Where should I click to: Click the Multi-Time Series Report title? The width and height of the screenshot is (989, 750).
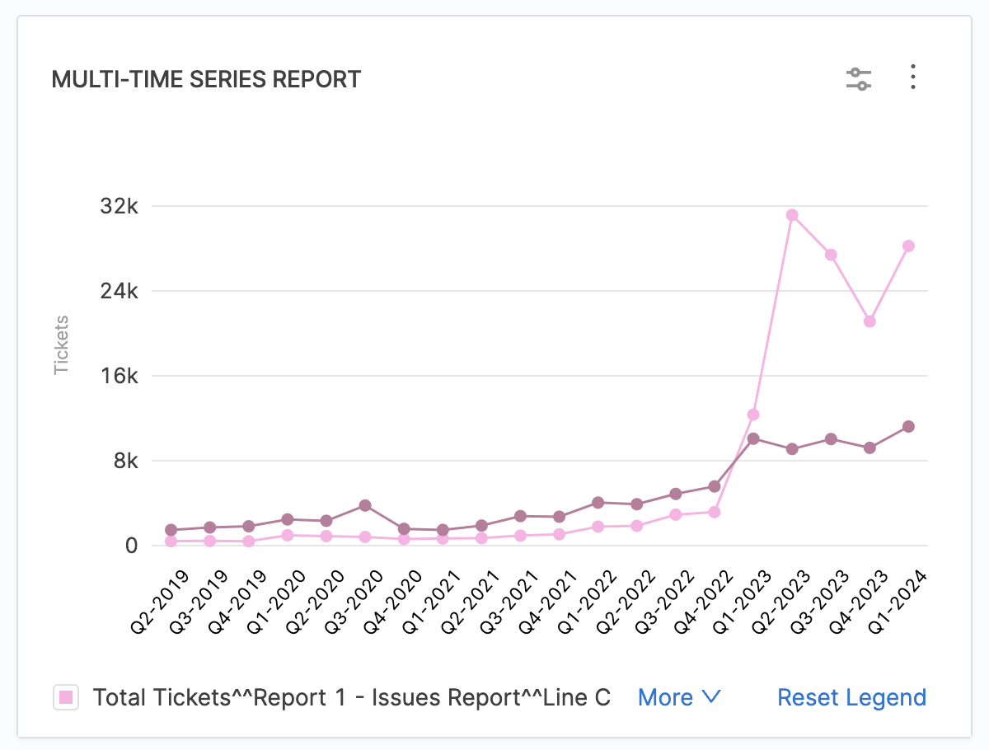(x=206, y=79)
